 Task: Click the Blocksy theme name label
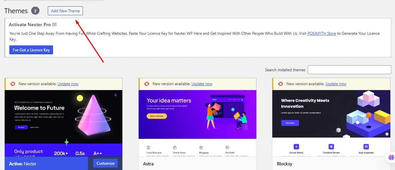click(284, 164)
